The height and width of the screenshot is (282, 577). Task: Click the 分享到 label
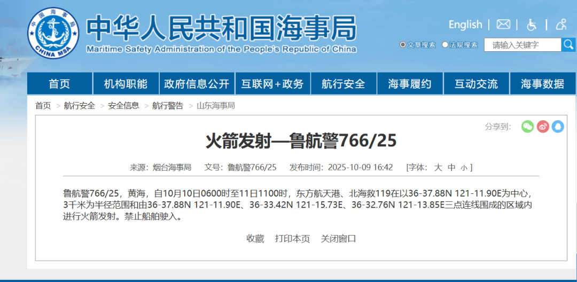coord(498,127)
